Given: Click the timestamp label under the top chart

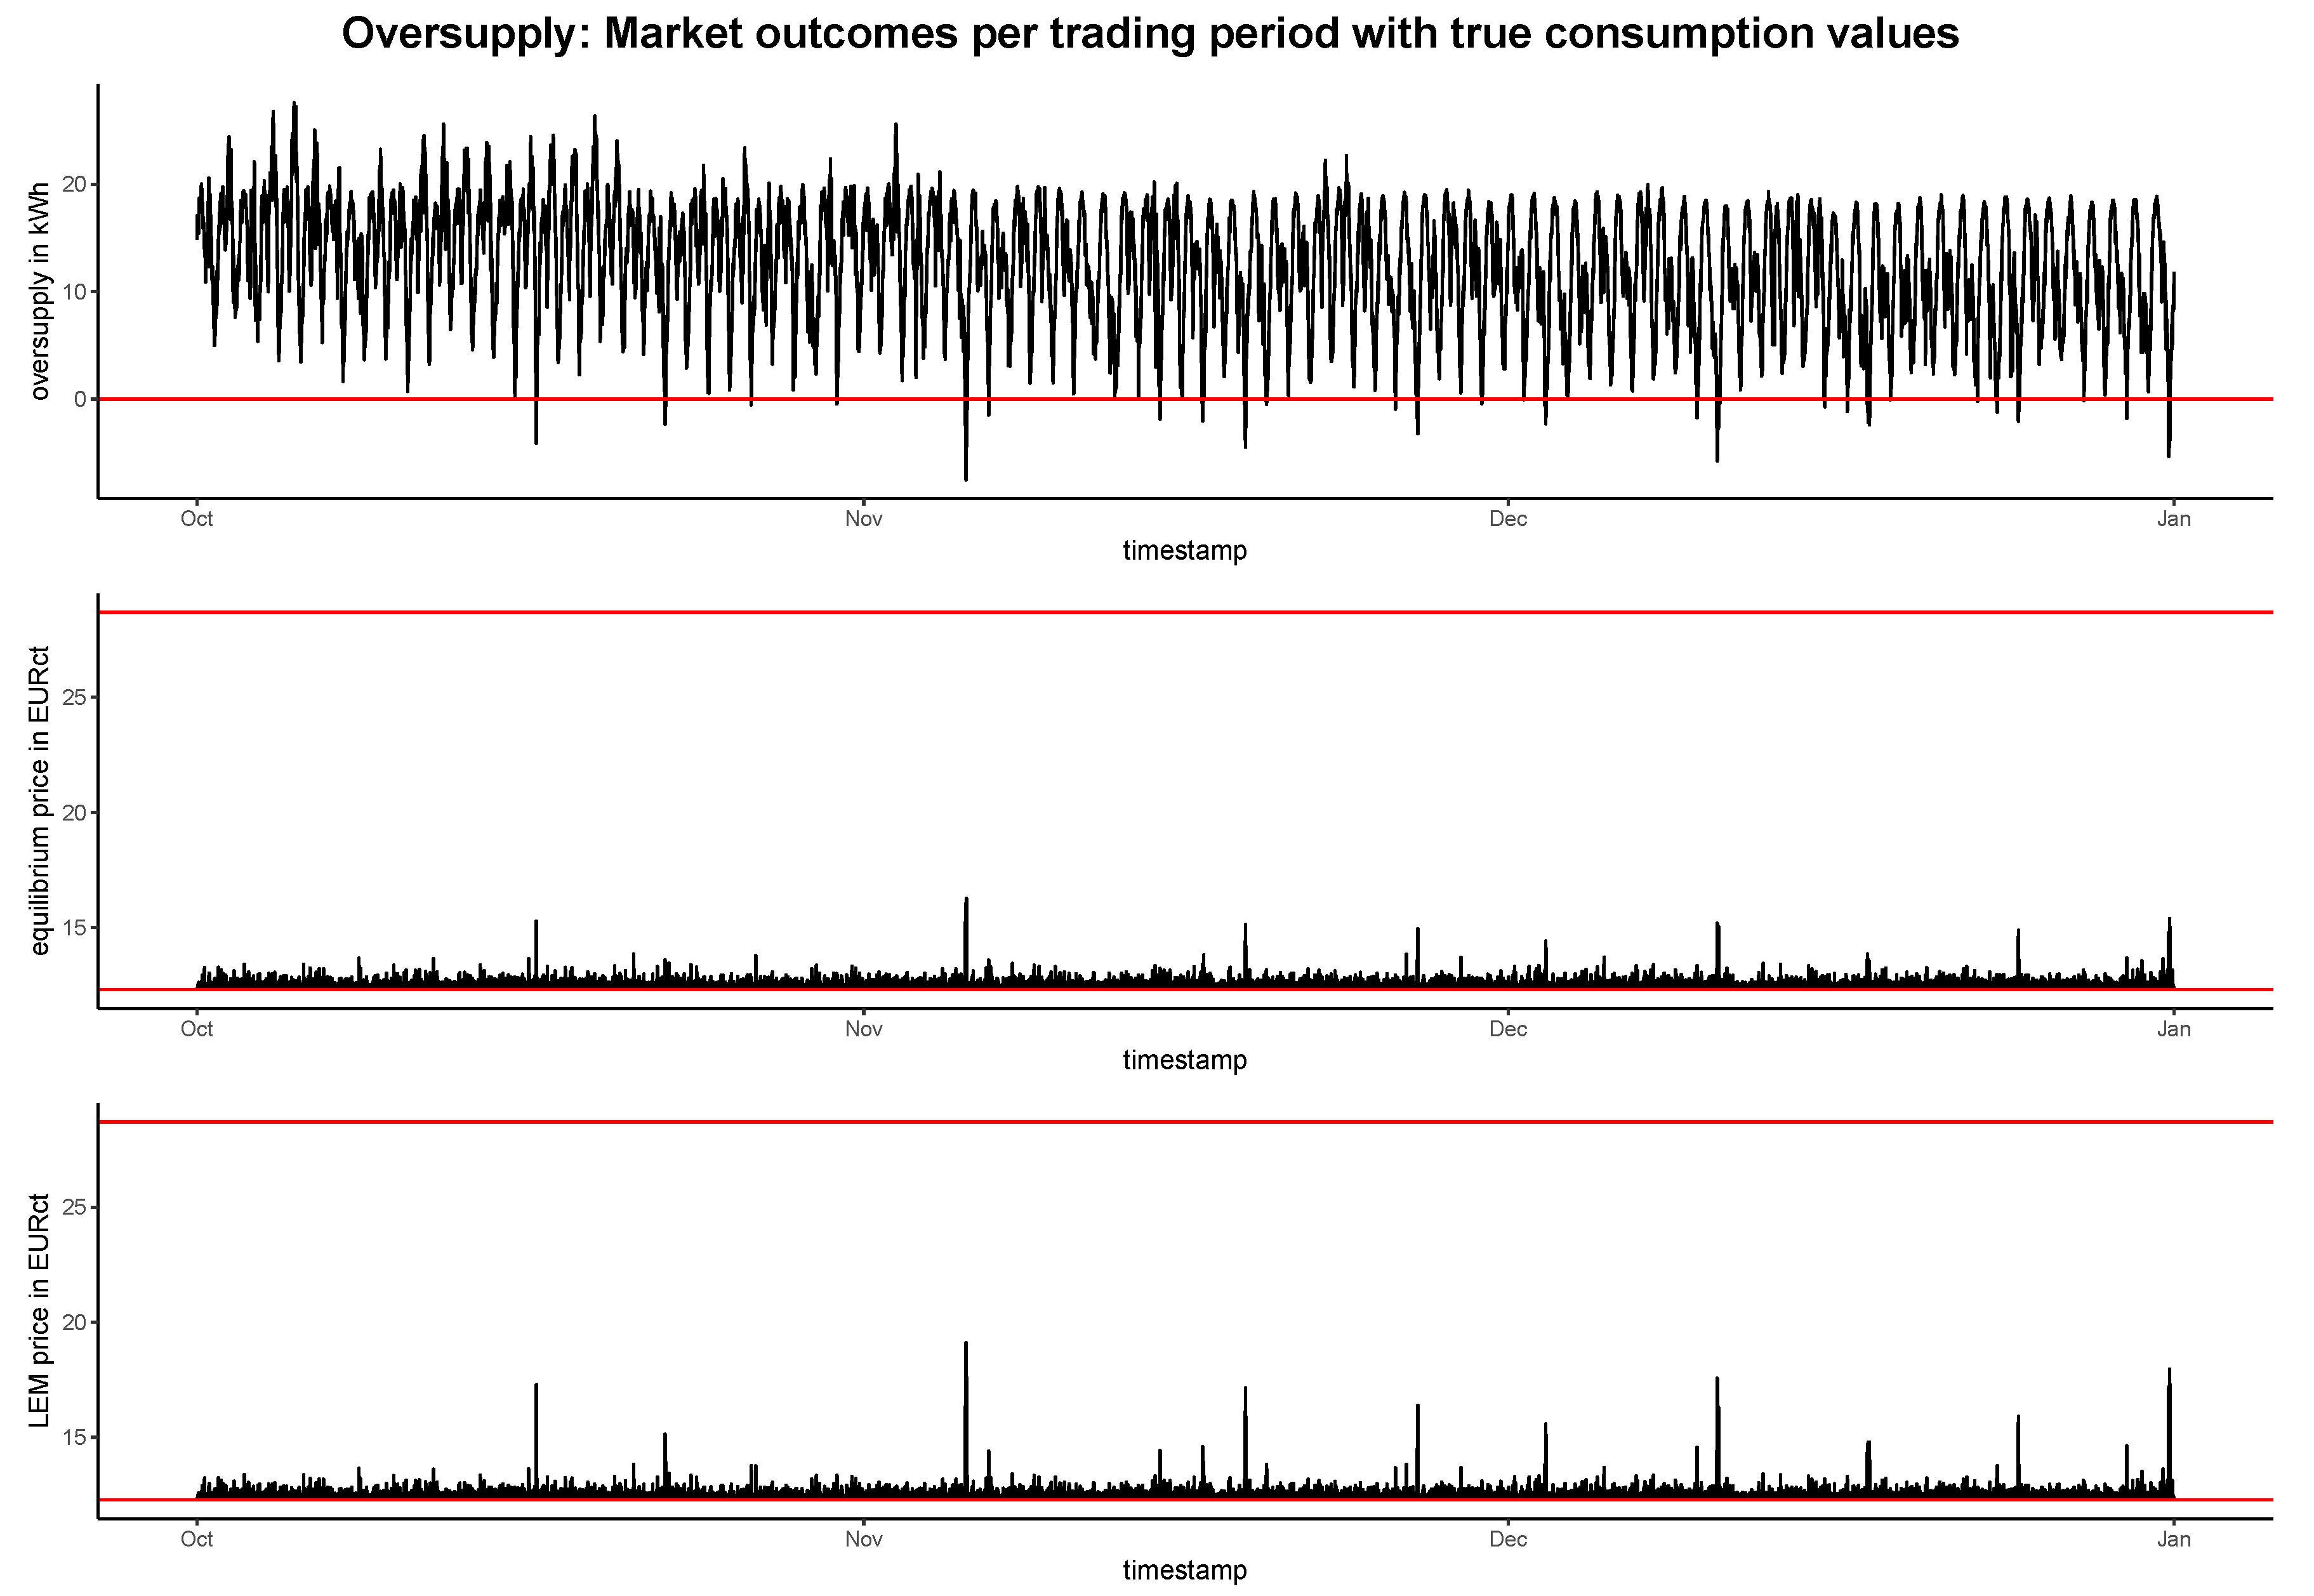Looking at the screenshot, I should (x=1184, y=551).
